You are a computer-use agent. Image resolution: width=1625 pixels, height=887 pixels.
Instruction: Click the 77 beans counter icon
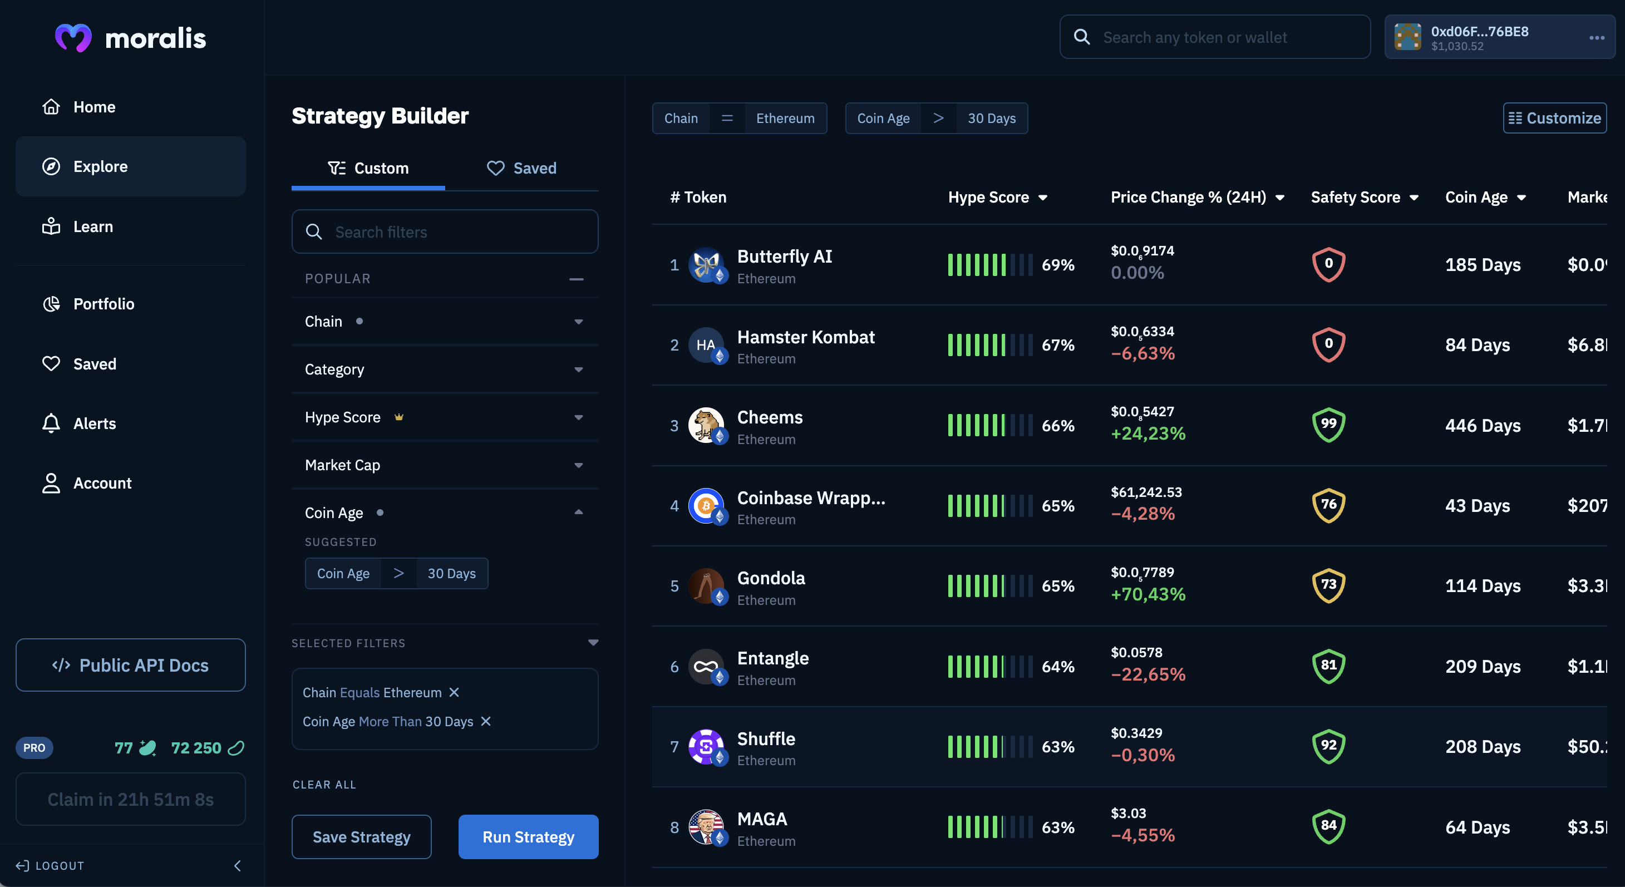click(147, 747)
